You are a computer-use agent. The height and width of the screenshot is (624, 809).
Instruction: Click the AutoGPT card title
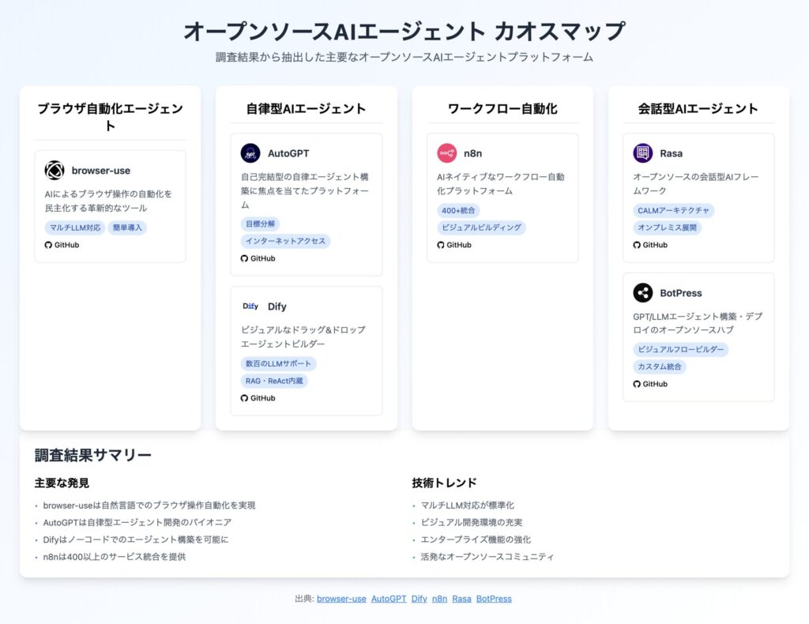click(x=288, y=154)
